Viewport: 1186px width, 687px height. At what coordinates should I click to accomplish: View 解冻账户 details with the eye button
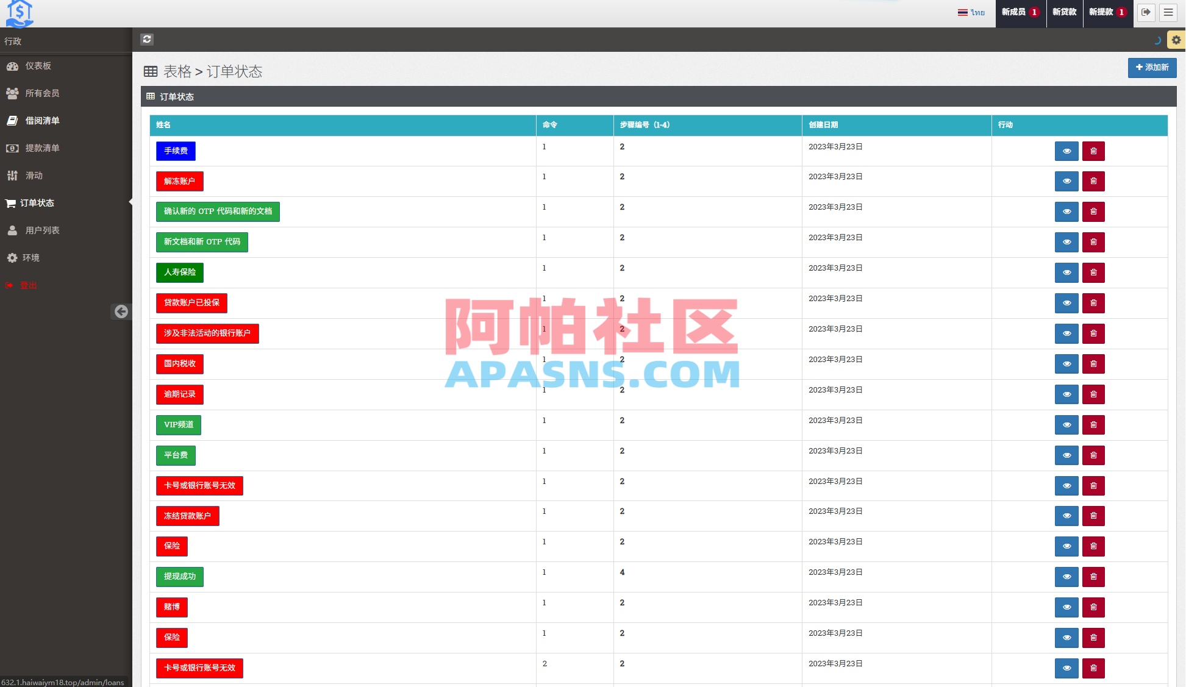(1066, 181)
